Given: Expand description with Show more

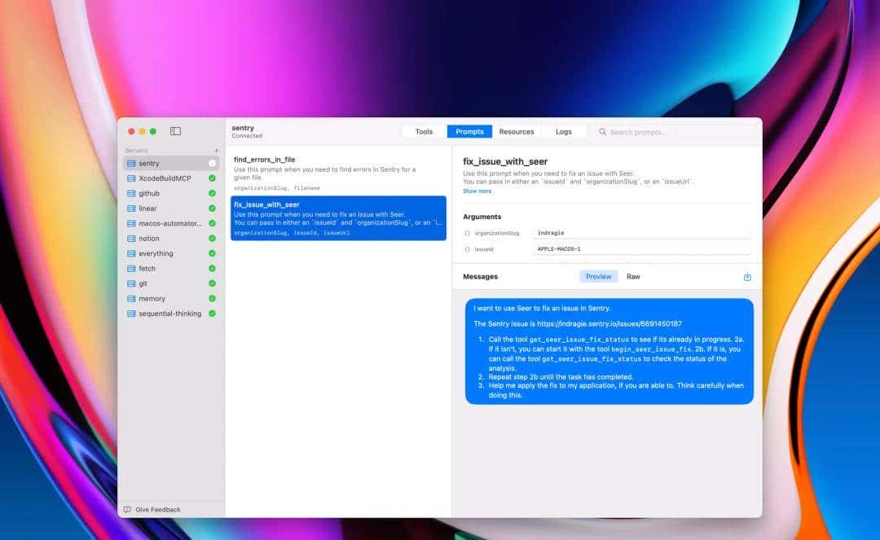Looking at the screenshot, I should coord(477,191).
